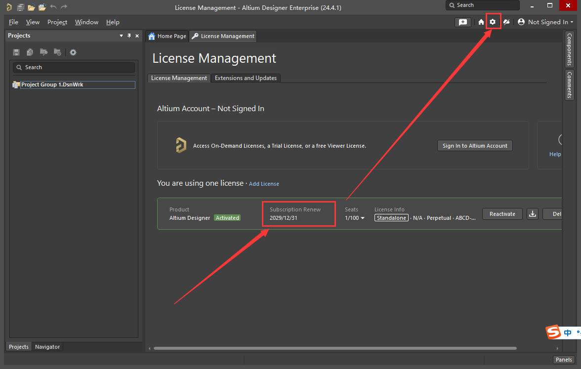This screenshot has width=581, height=369.
Task: Click the green Activated status badge
Action: (x=227, y=218)
